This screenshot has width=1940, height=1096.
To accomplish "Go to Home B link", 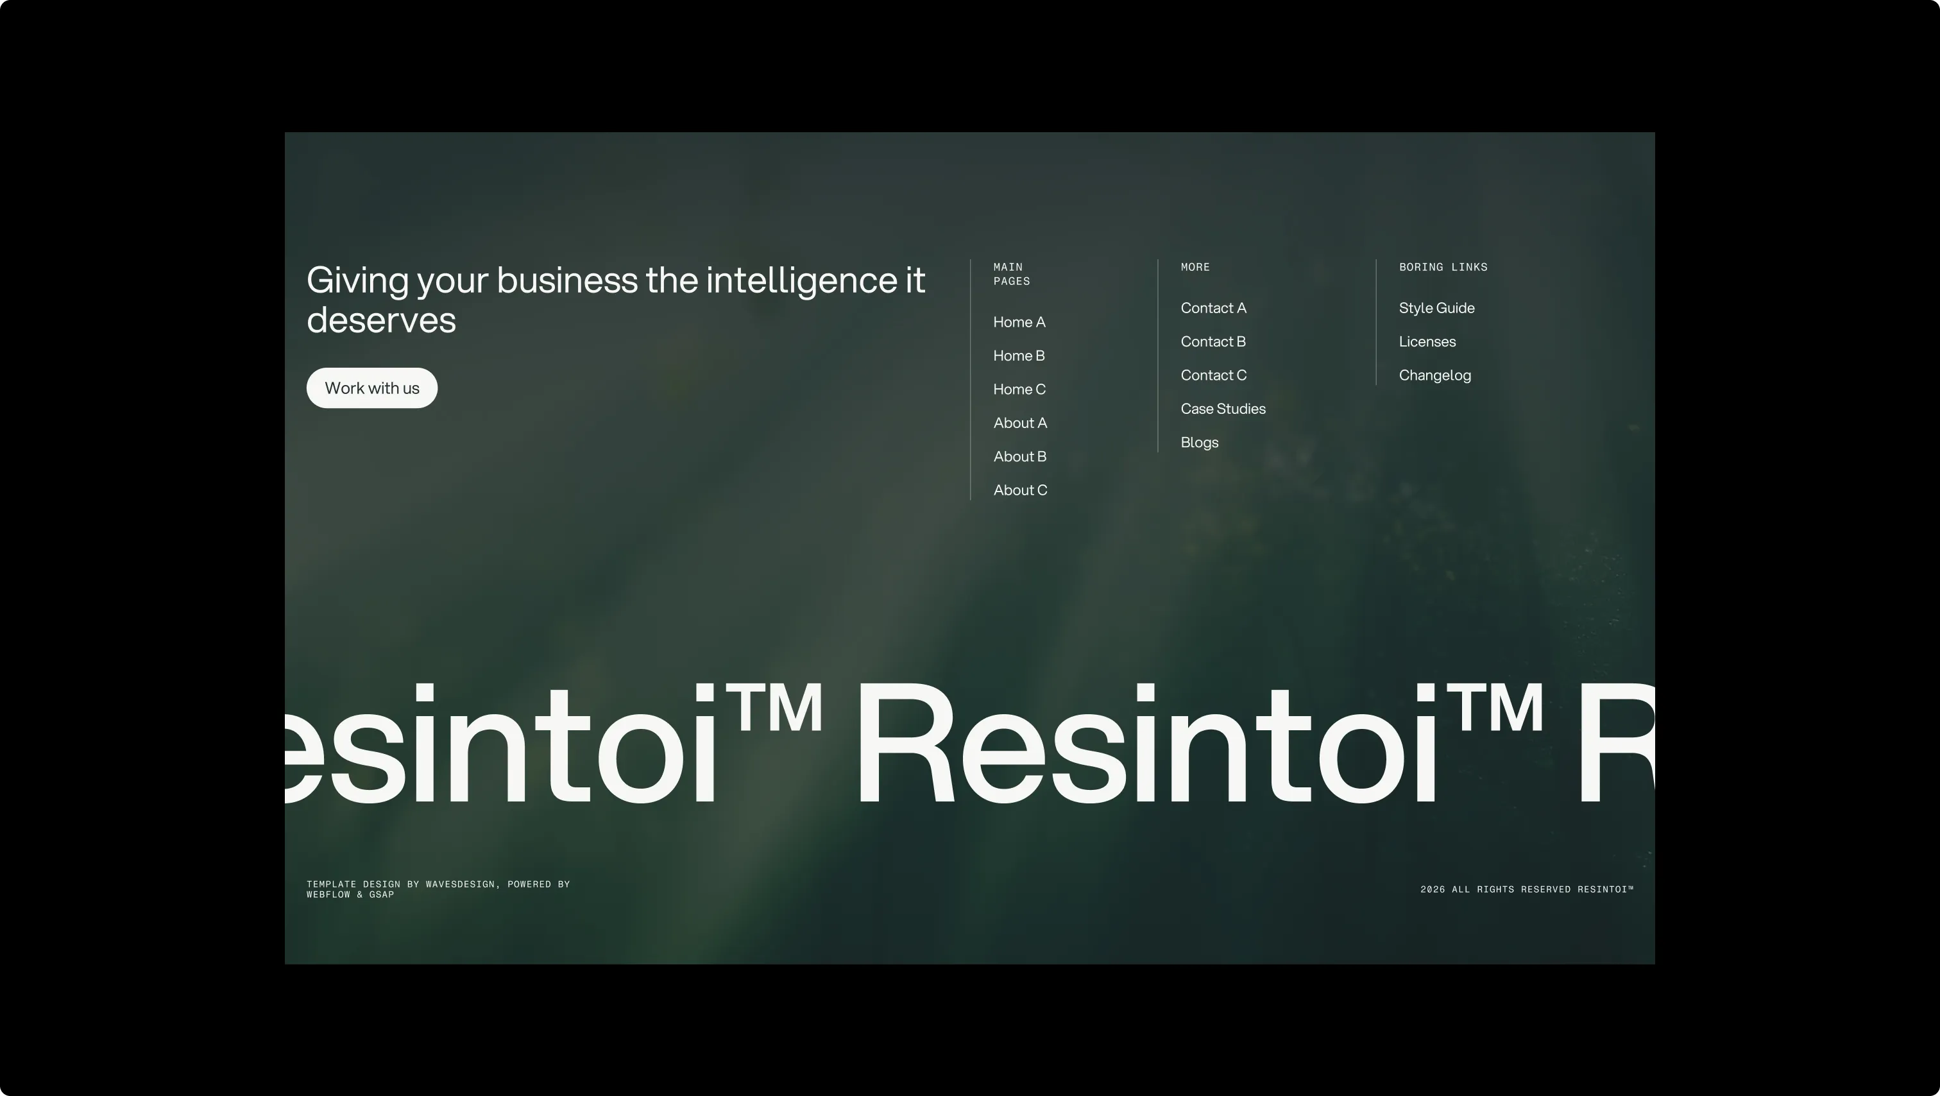I will 1019,355.
